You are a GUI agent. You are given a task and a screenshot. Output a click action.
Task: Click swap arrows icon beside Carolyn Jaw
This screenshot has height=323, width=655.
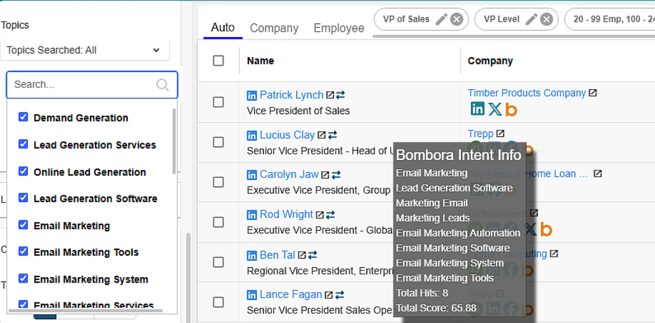click(336, 175)
